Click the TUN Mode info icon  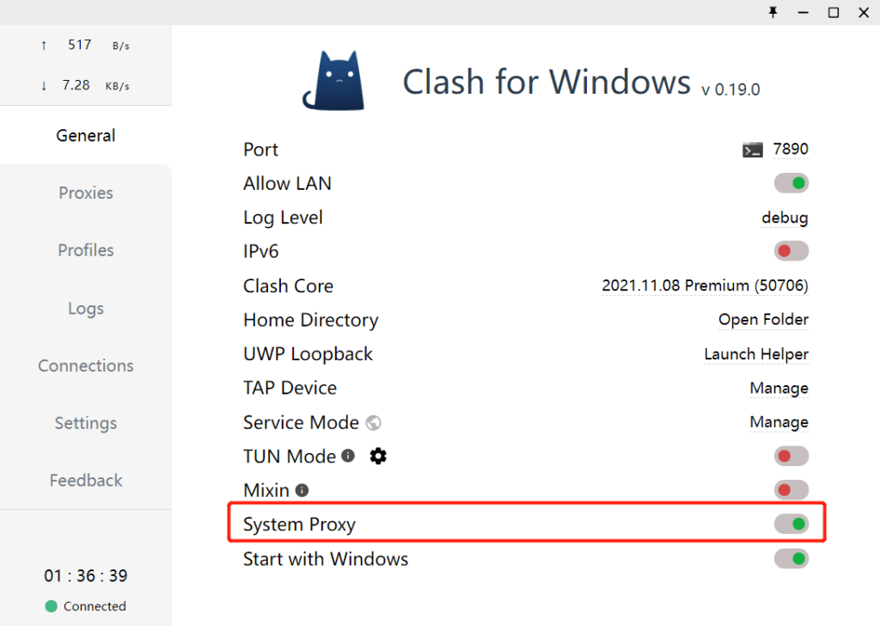click(x=348, y=456)
